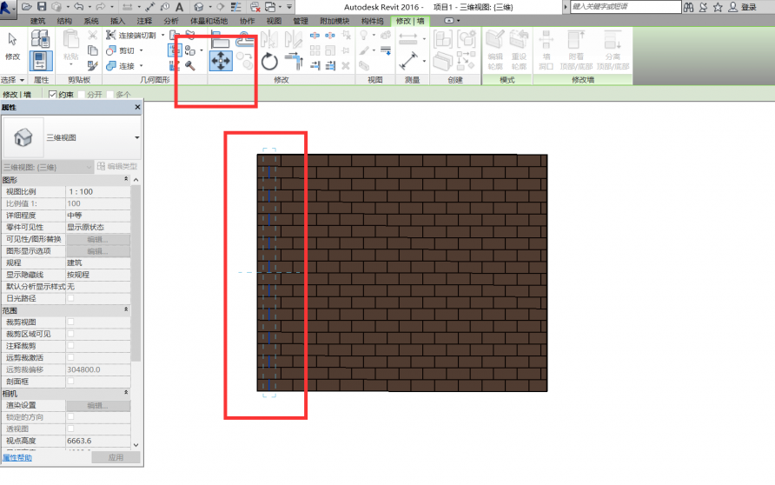Select the Paint tool in Geometry panel
Screen dimensions: 775x485
click(190, 50)
